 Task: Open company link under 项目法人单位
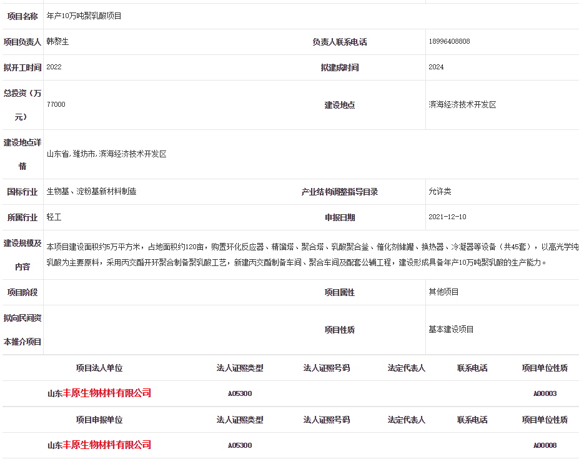(x=99, y=393)
